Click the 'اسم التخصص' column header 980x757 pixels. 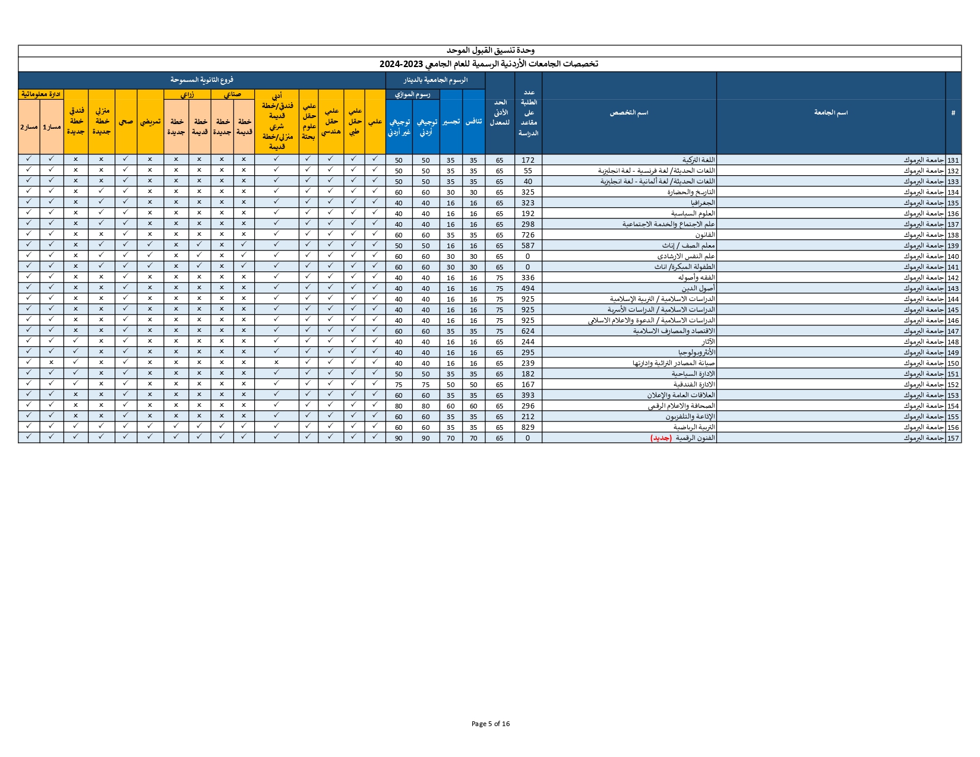click(x=629, y=113)
